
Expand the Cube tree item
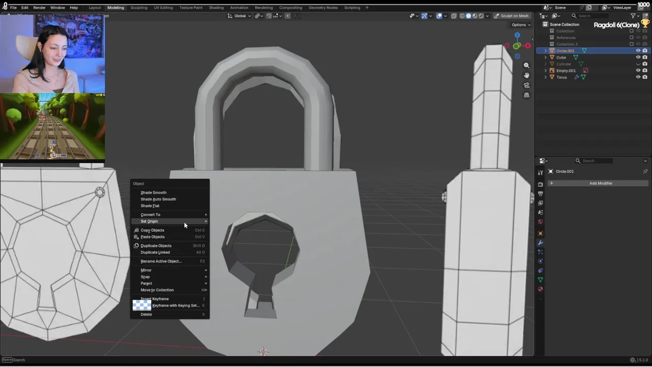[x=546, y=57]
